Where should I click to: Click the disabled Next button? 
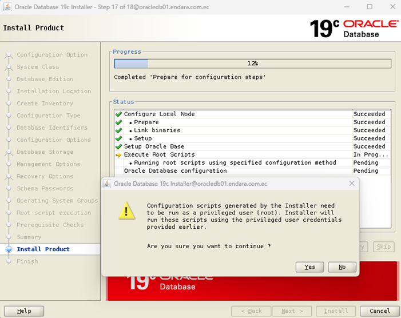(x=292, y=311)
